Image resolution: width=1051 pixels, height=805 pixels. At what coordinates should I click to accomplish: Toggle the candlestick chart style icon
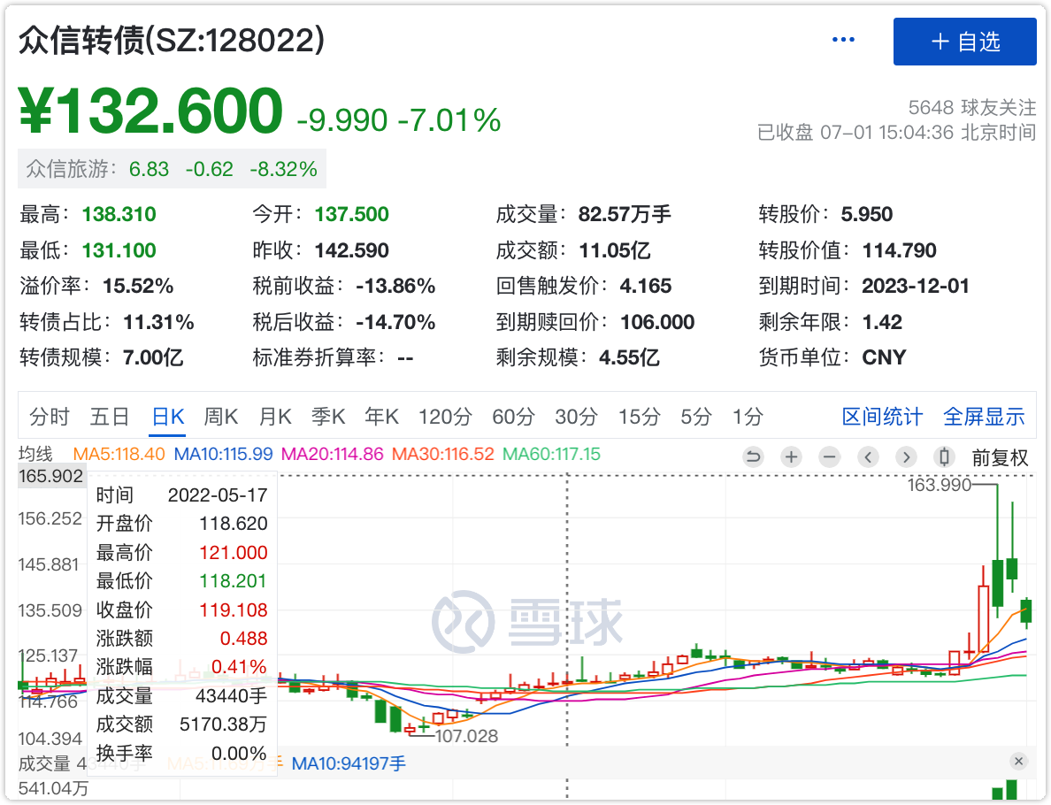(x=944, y=457)
